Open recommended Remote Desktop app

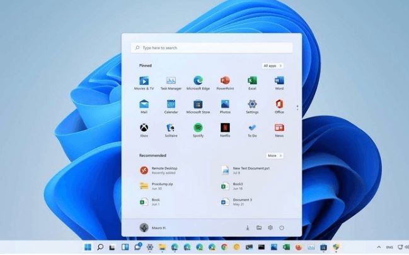pyautogui.click(x=159, y=170)
